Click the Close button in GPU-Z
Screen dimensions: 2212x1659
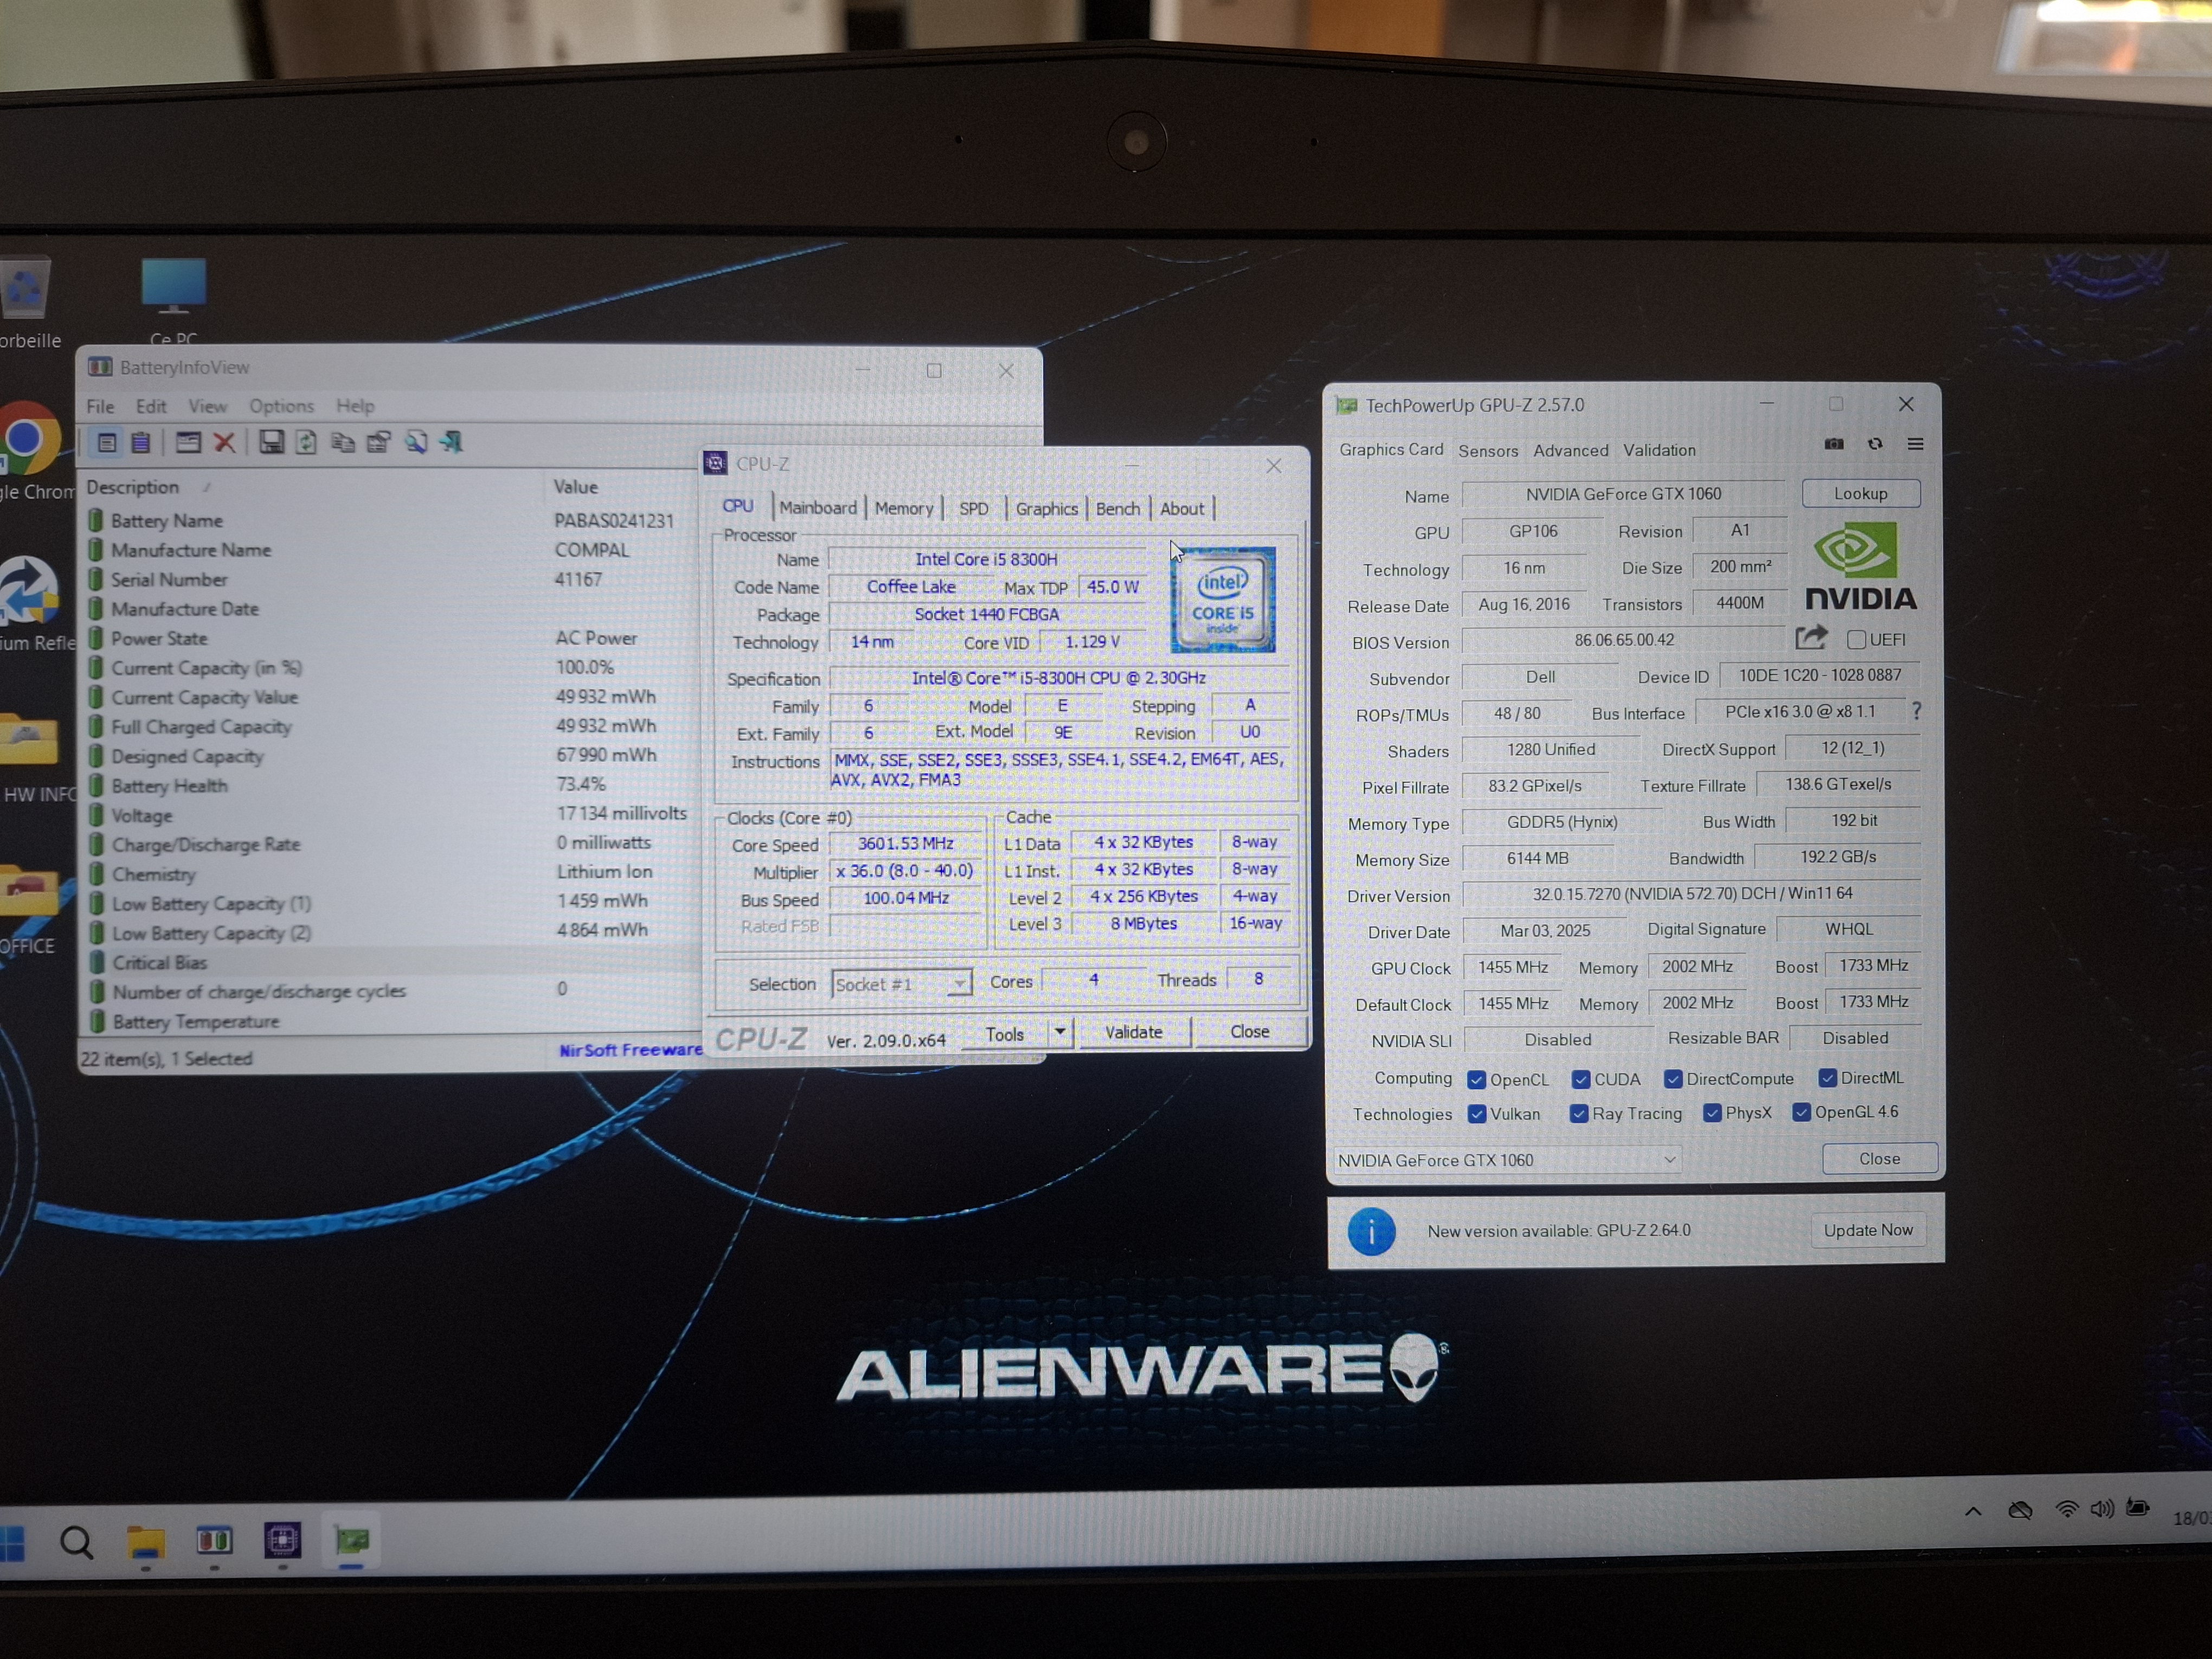[1879, 1158]
